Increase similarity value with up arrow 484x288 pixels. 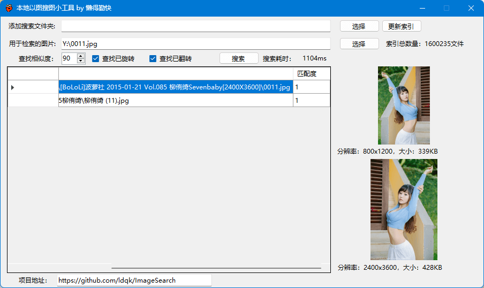click(x=81, y=56)
